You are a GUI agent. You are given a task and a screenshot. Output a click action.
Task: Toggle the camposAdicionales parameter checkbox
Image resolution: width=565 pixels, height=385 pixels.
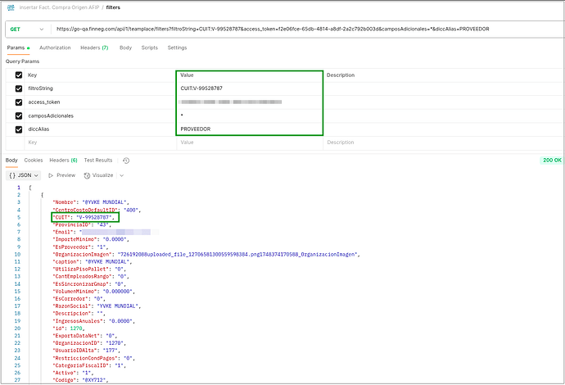click(x=18, y=115)
